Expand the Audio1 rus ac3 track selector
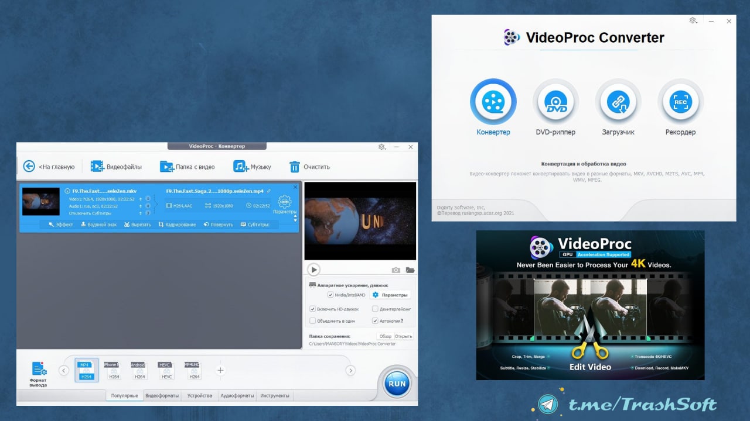750x421 pixels. click(141, 206)
